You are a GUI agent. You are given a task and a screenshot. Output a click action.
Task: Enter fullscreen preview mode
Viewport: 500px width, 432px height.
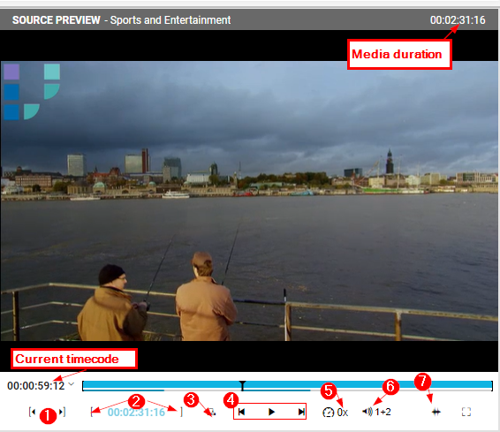pyautogui.click(x=466, y=412)
